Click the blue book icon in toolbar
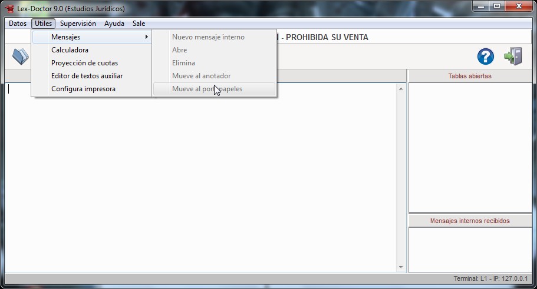Screen dimensions: 537x289 (x=21, y=57)
